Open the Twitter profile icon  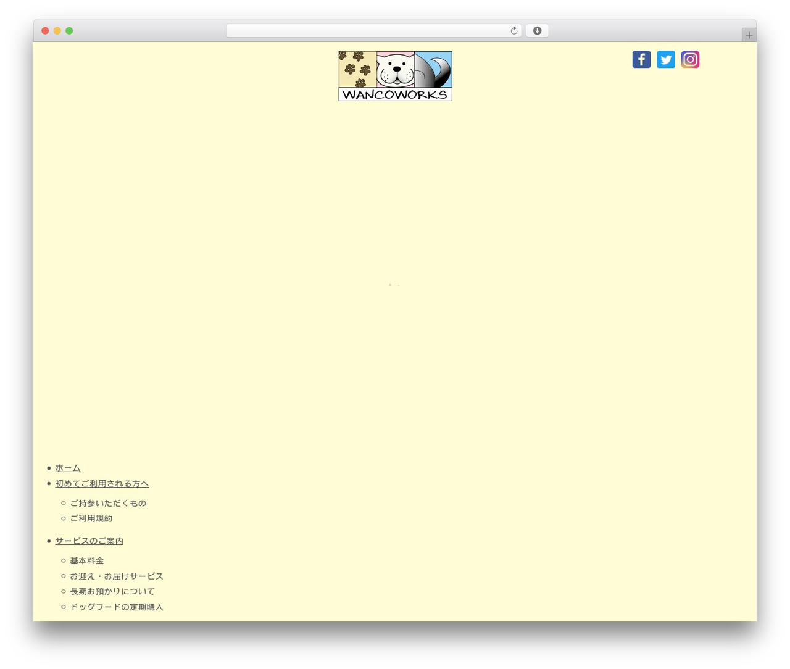coord(666,59)
